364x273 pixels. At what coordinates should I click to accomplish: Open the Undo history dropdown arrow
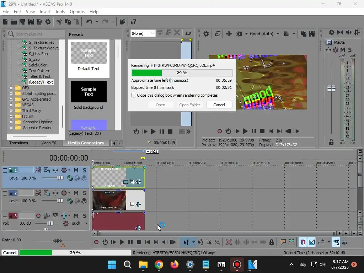97,22
